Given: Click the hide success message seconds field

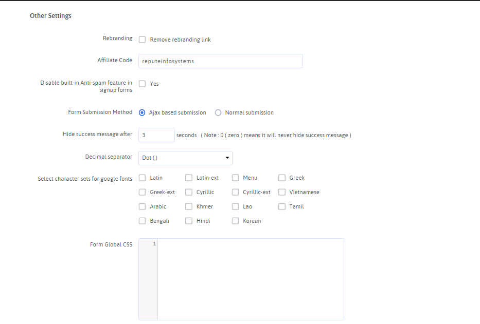Looking at the screenshot, I should 157,135.
